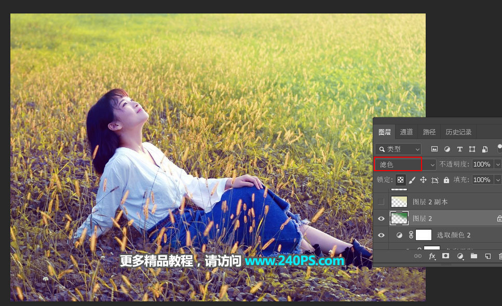Select the 图层 2 green gradient thumbnail
Image resolution: width=502 pixels, height=306 pixels.
coord(399,218)
